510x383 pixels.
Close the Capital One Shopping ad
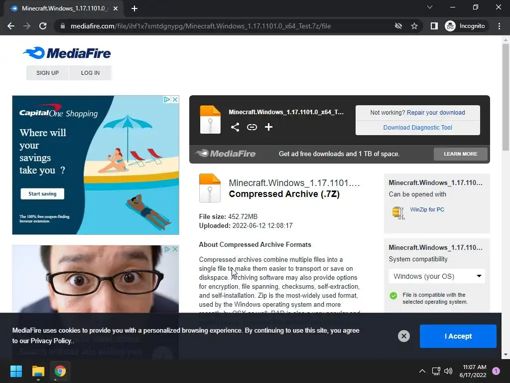175,99
